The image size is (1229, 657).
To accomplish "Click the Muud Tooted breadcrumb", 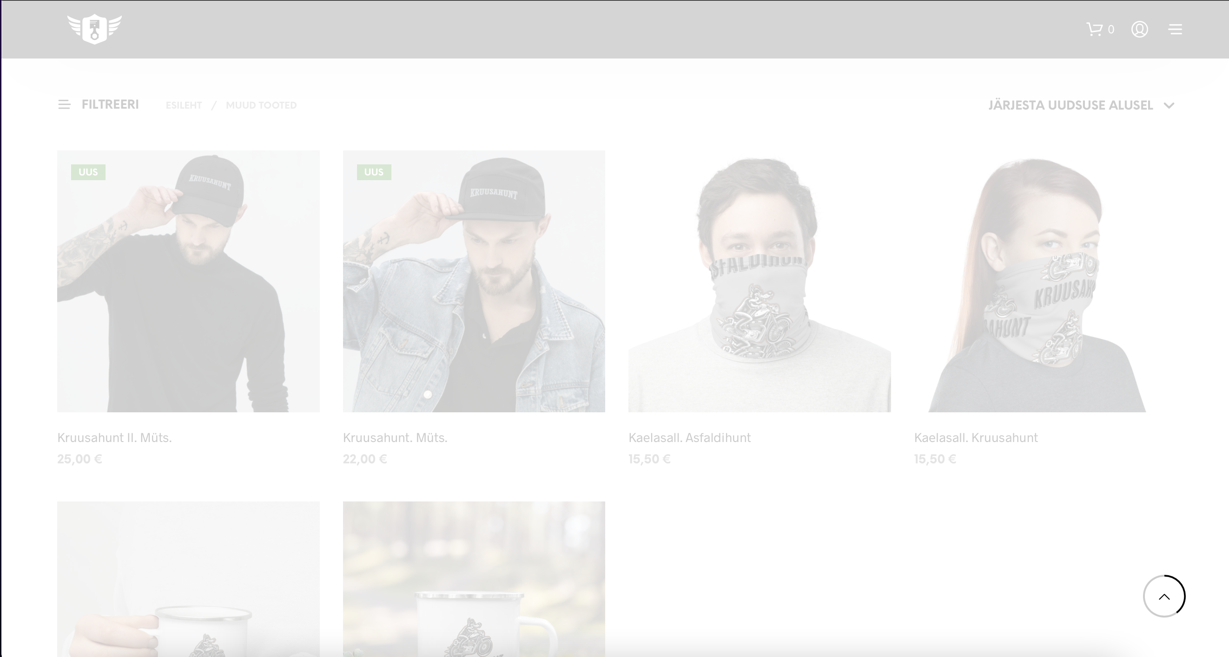I will [261, 105].
